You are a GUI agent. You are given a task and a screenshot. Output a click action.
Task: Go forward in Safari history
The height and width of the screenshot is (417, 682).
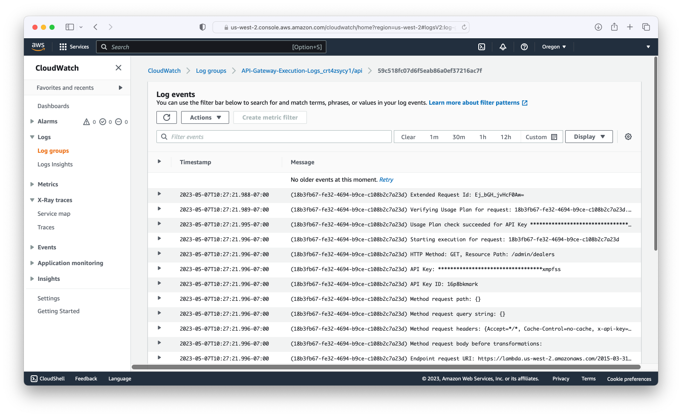point(110,27)
